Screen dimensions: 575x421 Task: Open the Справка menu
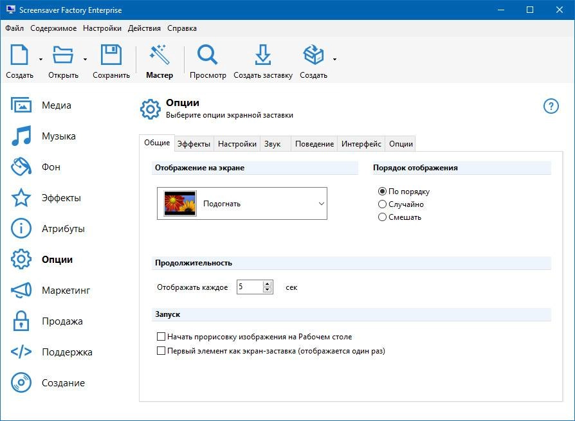tap(182, 28)
